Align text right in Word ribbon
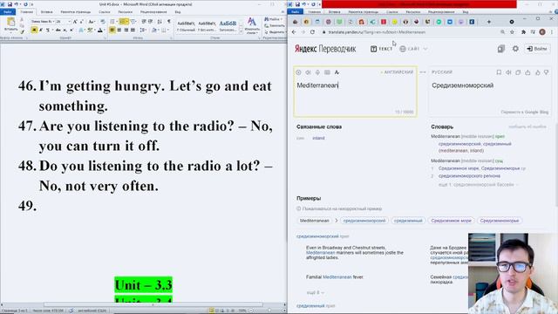Screen dimensions: 558x314 (126, 31)
